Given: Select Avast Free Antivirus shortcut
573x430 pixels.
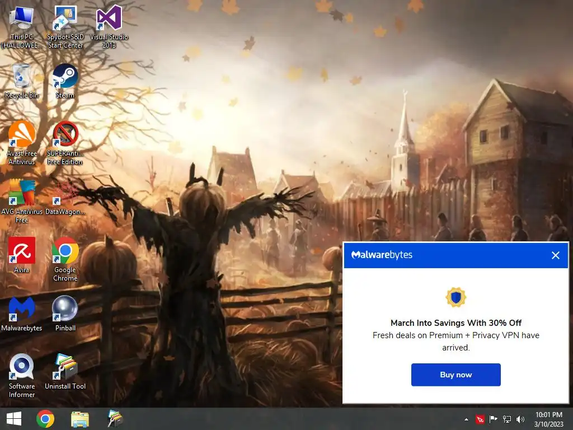Looking at the screenshot, I should 22,143.
